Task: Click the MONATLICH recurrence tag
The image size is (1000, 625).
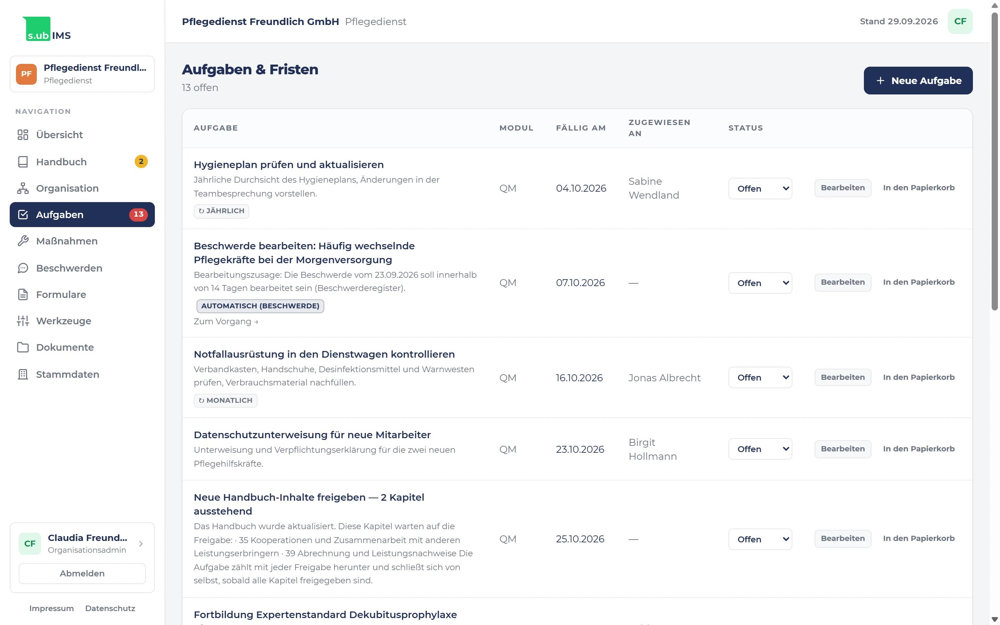Action: click(226, 401)
